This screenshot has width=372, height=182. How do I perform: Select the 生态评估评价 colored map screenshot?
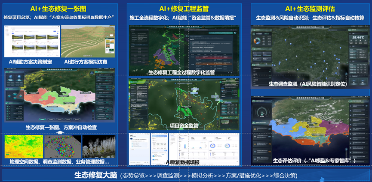311,128
